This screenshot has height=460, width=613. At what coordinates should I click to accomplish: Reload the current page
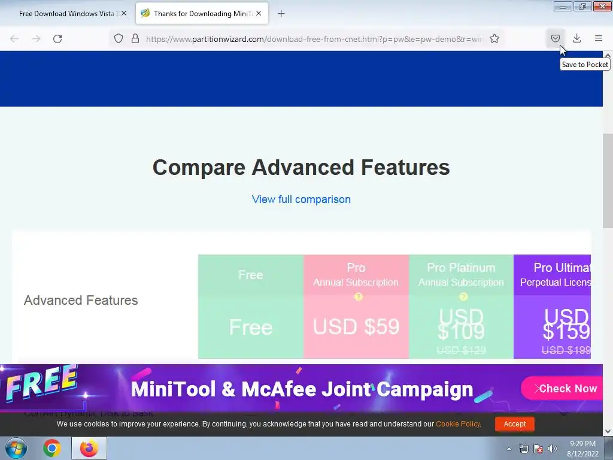pos(57,39)
